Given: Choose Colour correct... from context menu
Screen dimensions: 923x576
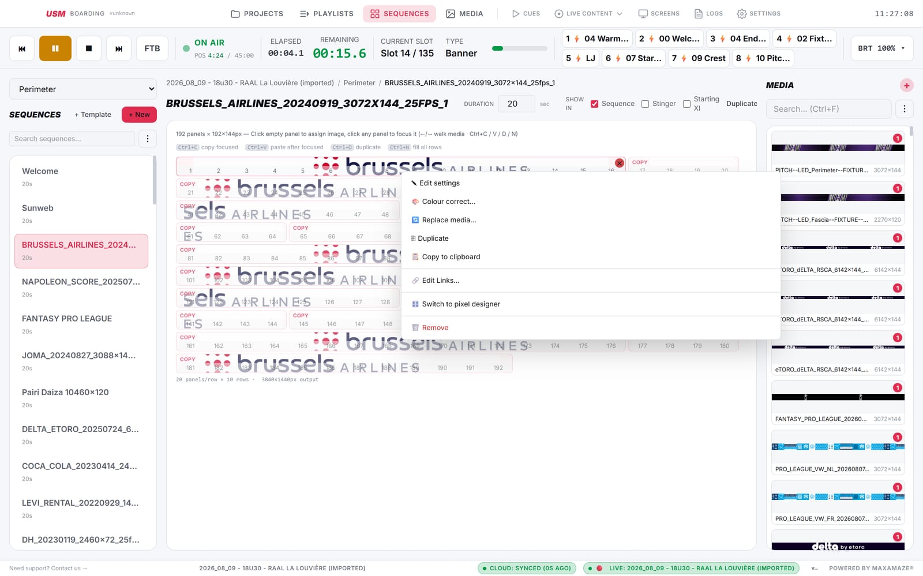Looking at the screenshot, I should click(591, 202).
